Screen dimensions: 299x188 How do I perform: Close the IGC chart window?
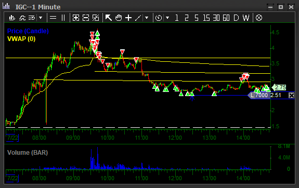(291, 7)
